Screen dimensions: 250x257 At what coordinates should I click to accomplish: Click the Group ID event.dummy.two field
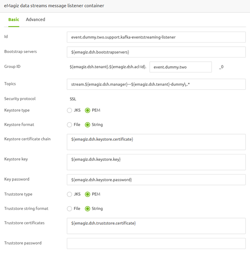click(x=181, y=67)
